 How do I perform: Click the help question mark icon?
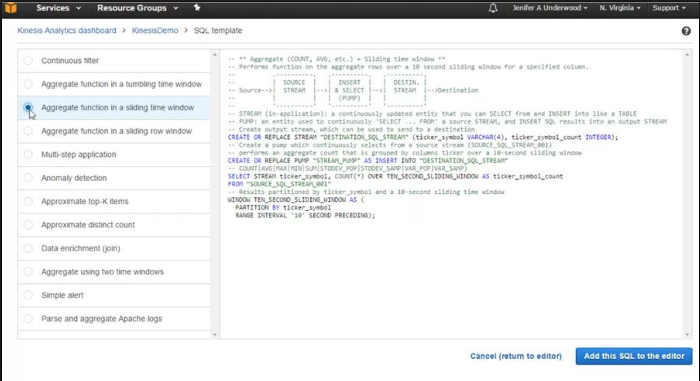pyautogui.click(x=686, y=31)
